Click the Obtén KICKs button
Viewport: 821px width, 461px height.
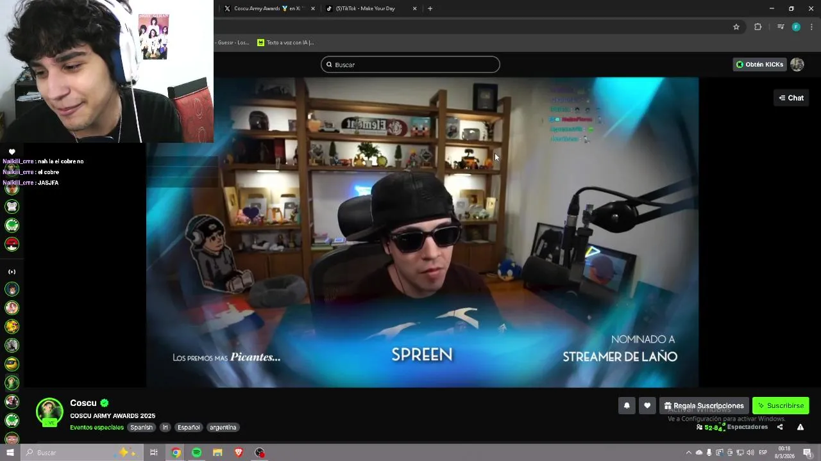[759, 65]
